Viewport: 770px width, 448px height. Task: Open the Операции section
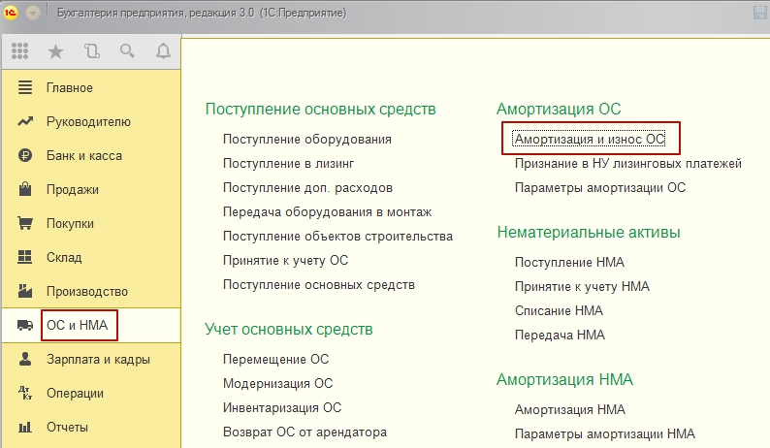point(75,394)
